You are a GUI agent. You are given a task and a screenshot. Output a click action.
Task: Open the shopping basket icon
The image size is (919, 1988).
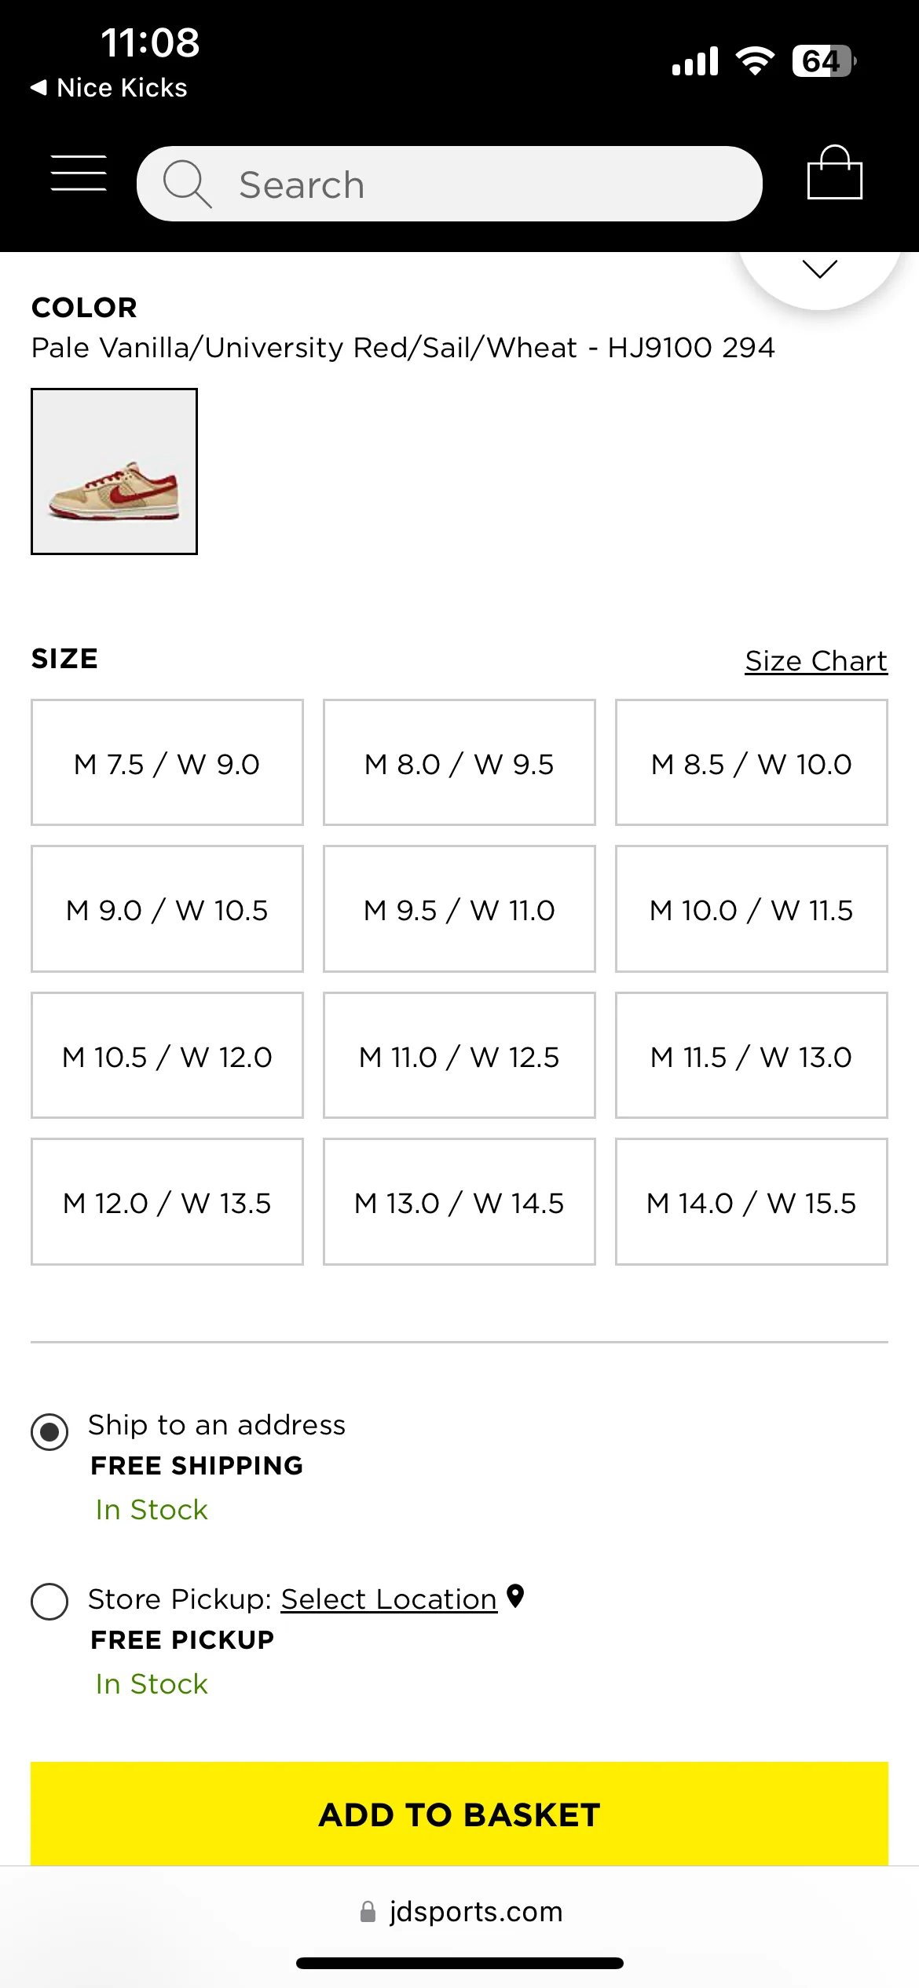[x=835, y=173]
